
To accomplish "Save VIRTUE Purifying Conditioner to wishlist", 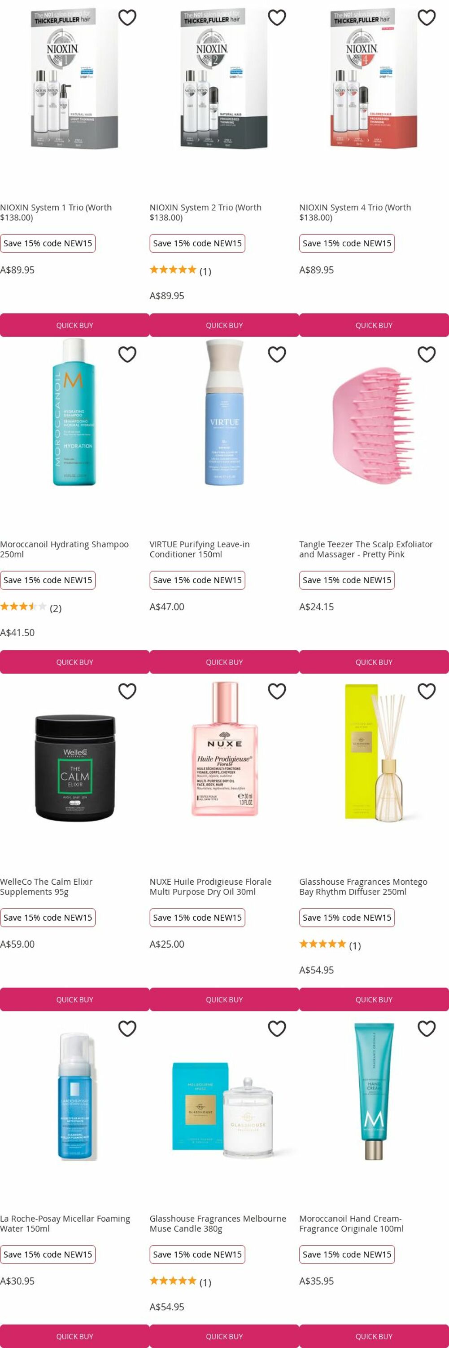I will [x=277, y=354].
